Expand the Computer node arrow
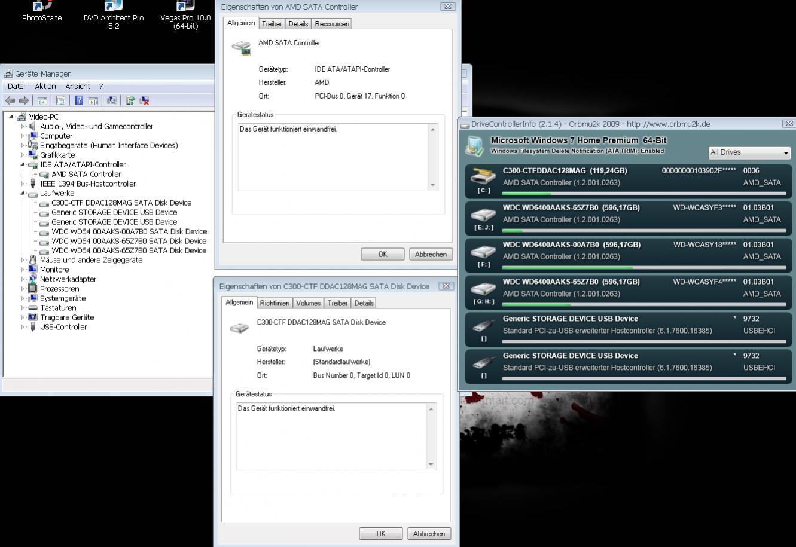Viewport: 796px width, 547px height. click(23, 136)
